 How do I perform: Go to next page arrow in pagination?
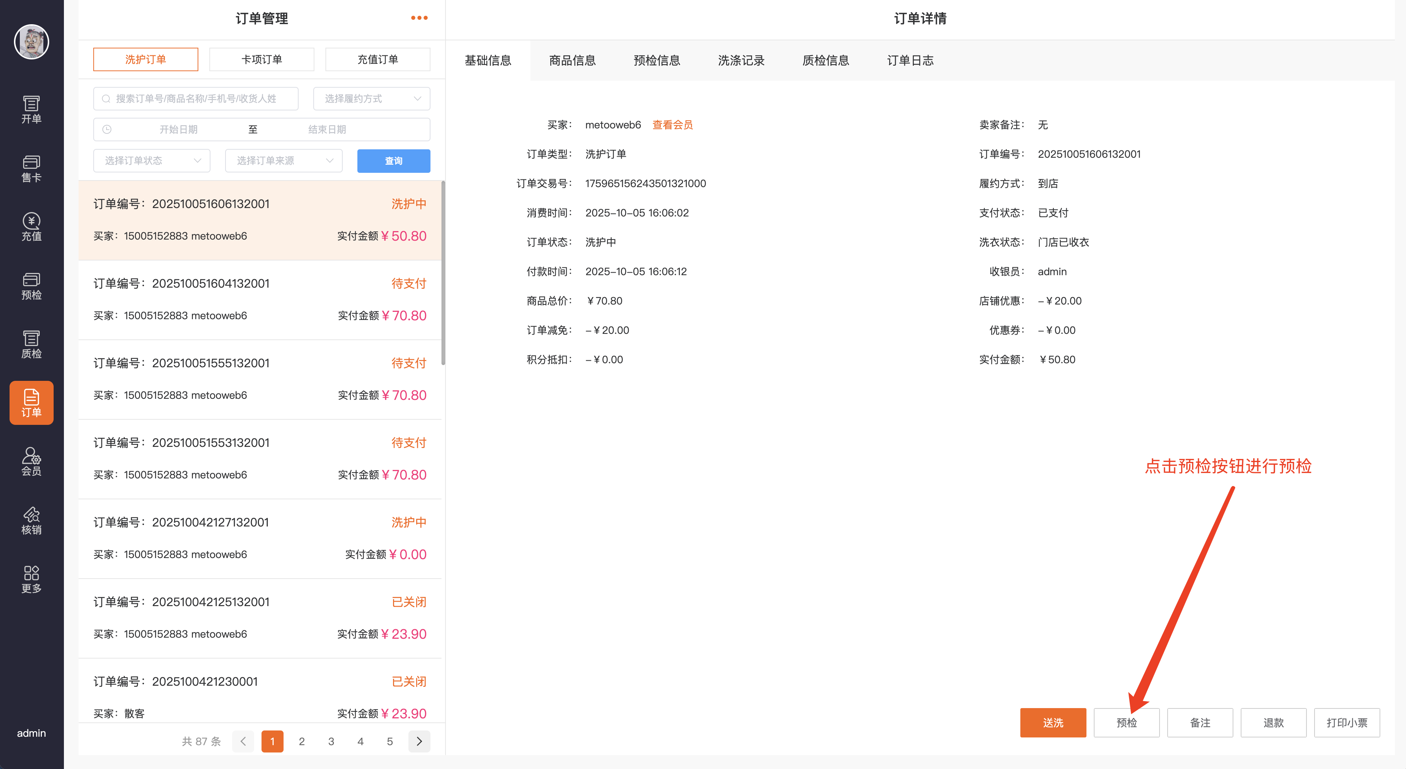tap(419, 741)
